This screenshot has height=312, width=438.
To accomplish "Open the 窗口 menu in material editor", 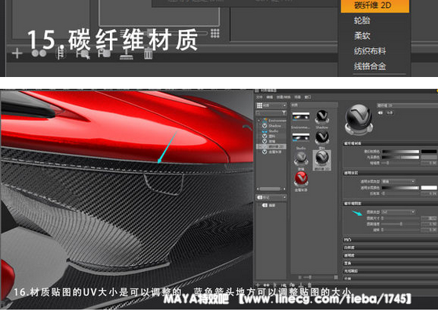I will click(308, 97).
